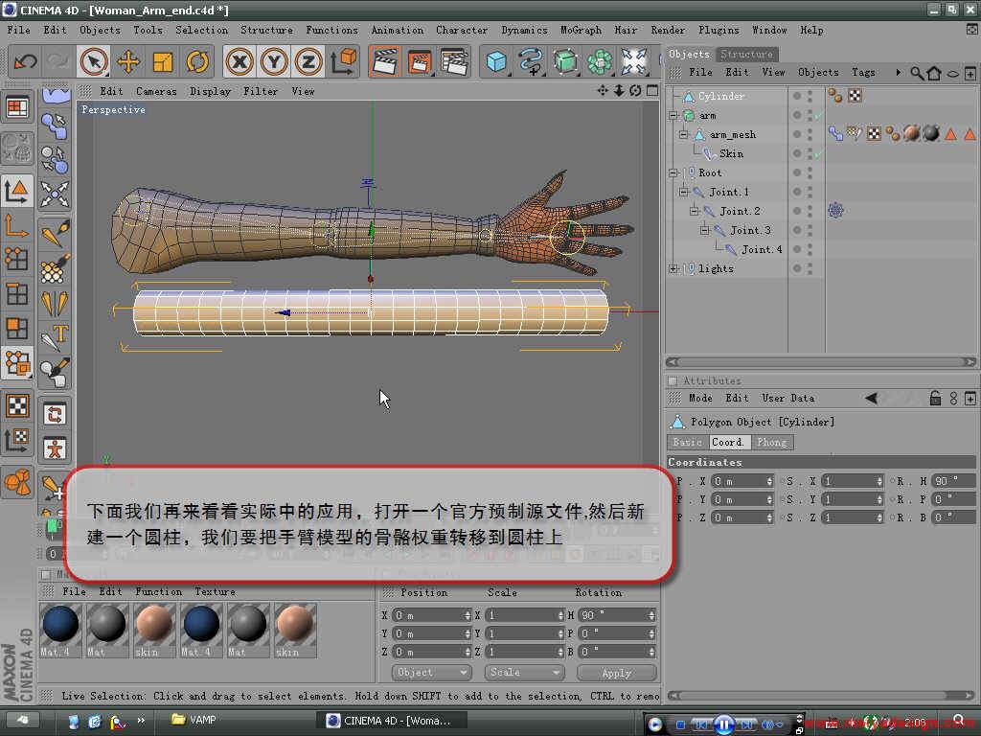Render to Picture Viewer icon
Viewport: 981px width, 736px height.
[x=420, y=62]
